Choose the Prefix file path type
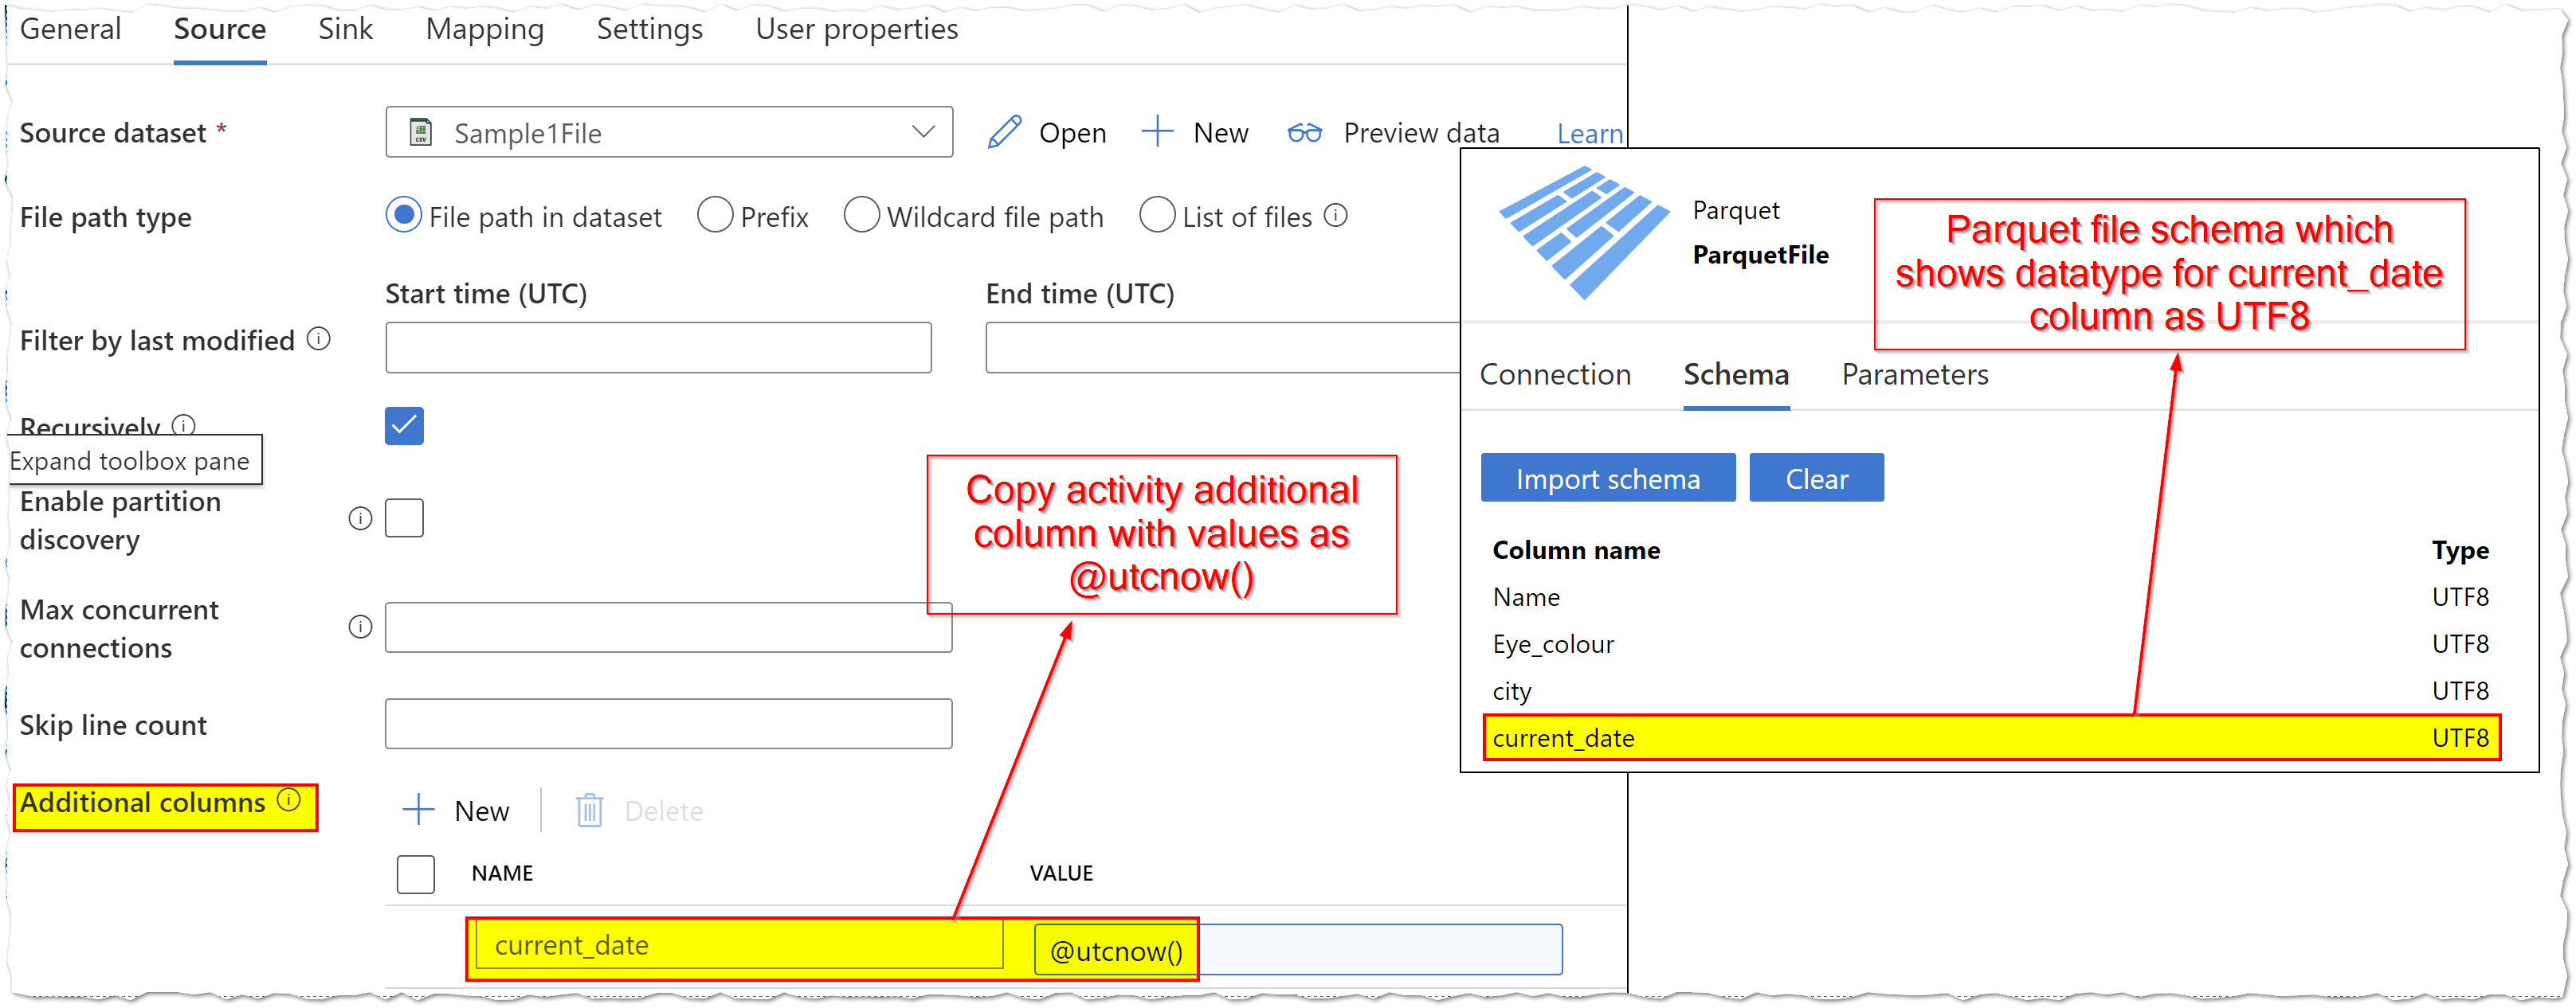This screenshot has height=1008, width=2576. click(715, 215)
